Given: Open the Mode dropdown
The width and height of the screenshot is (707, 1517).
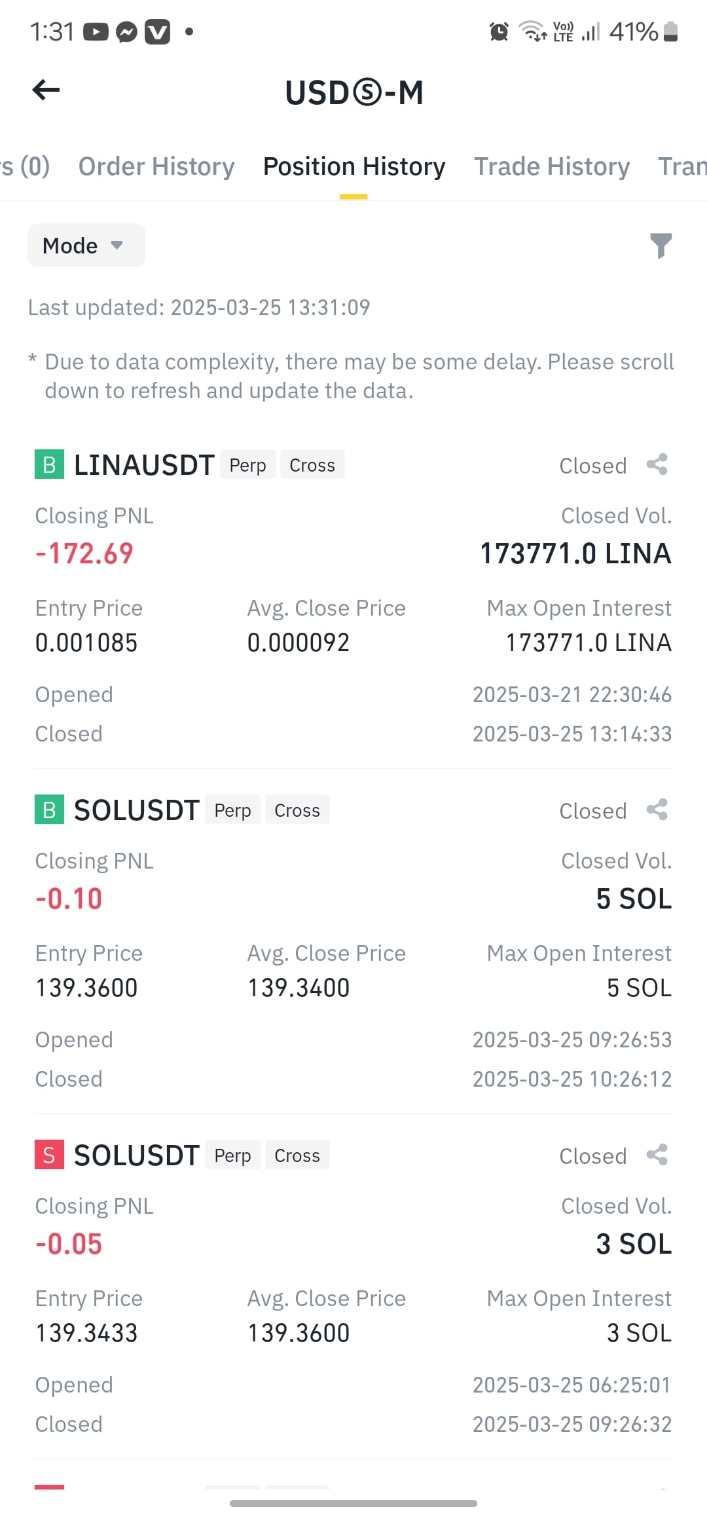Looking at the screenshot, I should [x=86, y=246].
